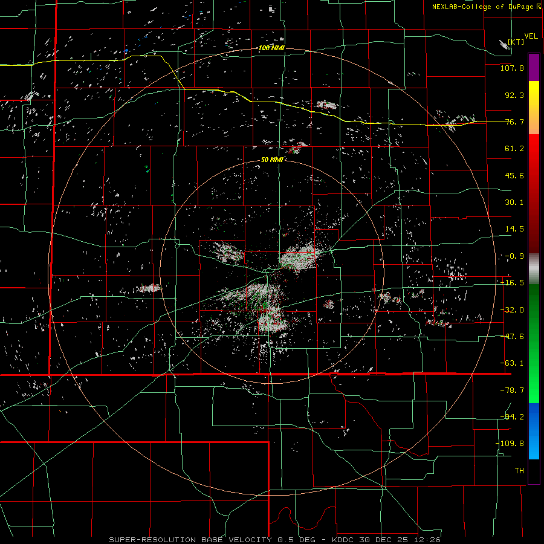Click the 76.7 velocity scale value
Screen dimensions: 544x544
(514, 121)
